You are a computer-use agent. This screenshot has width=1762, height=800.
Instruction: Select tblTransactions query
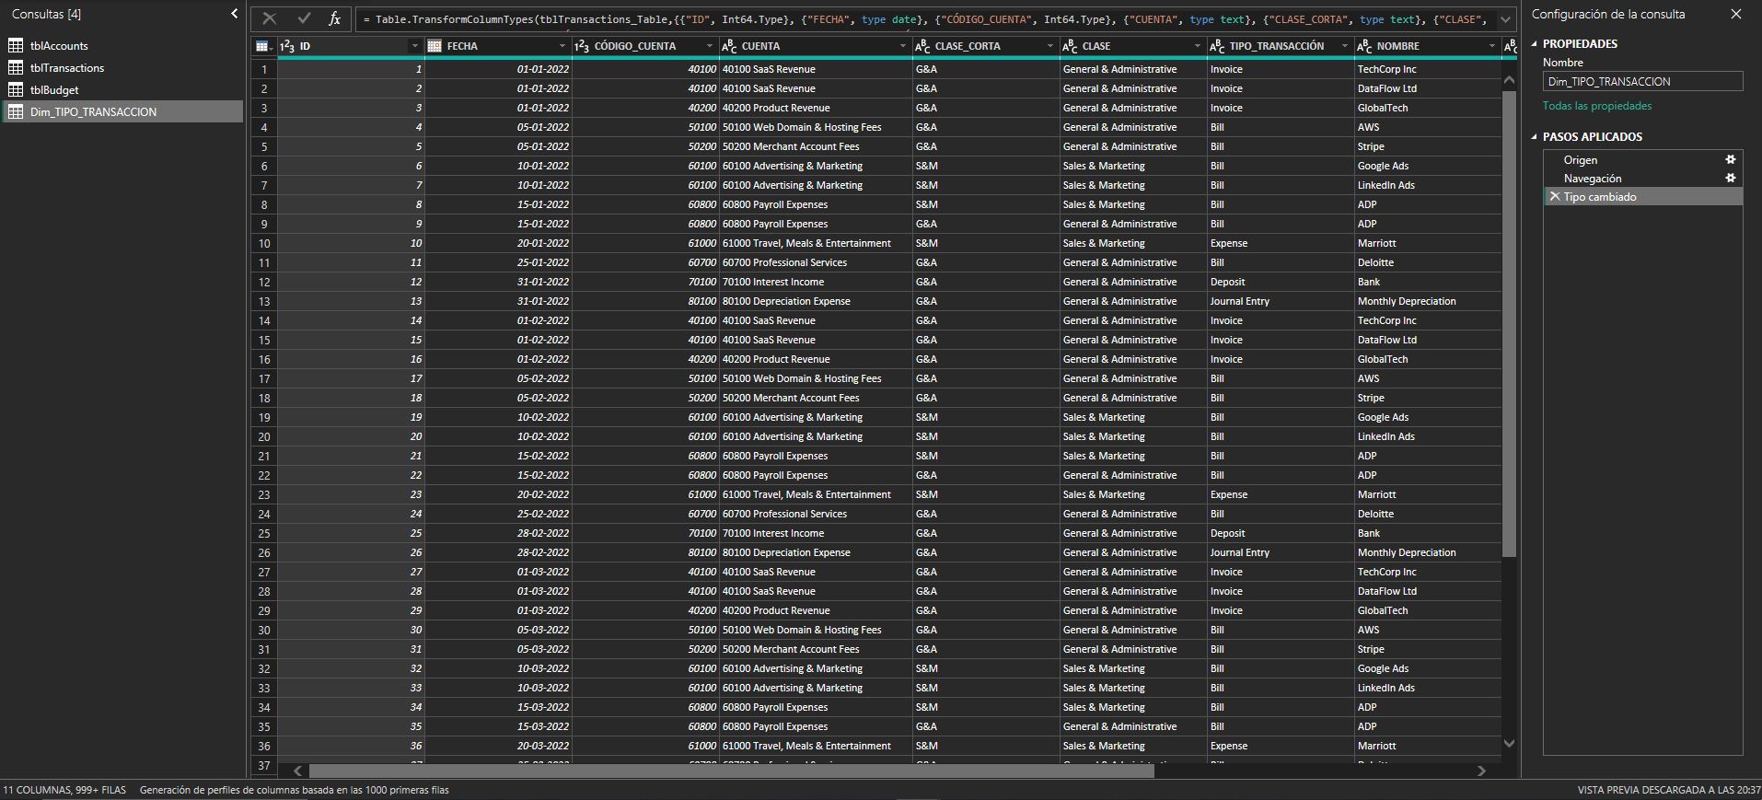pyautogui.click(x=67, y=67)
